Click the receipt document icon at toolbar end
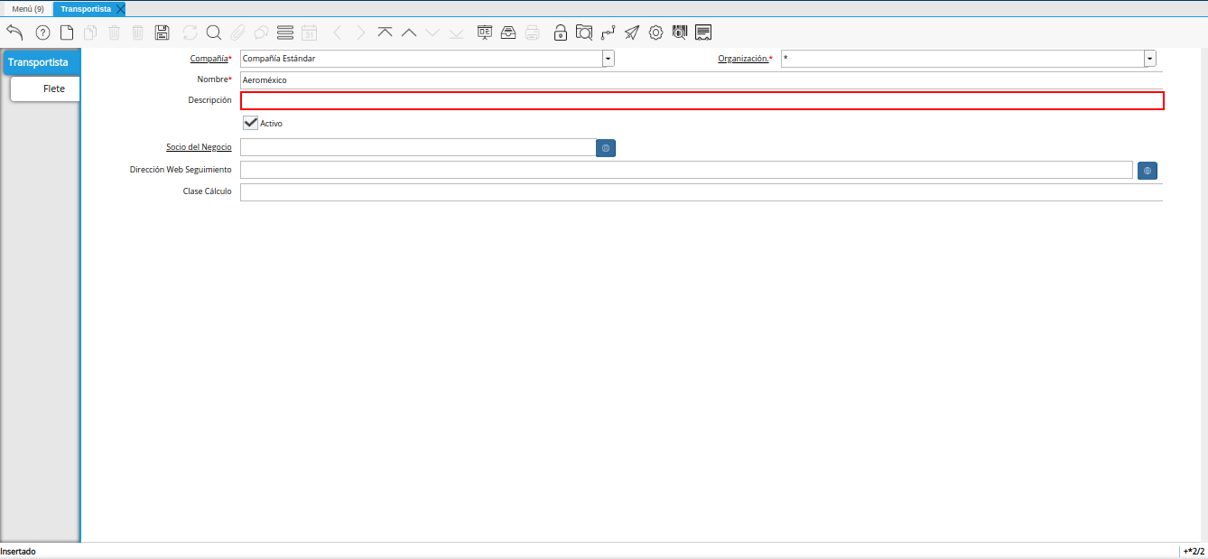Viewport: 1208px width, 559px height. pos(703,33)
